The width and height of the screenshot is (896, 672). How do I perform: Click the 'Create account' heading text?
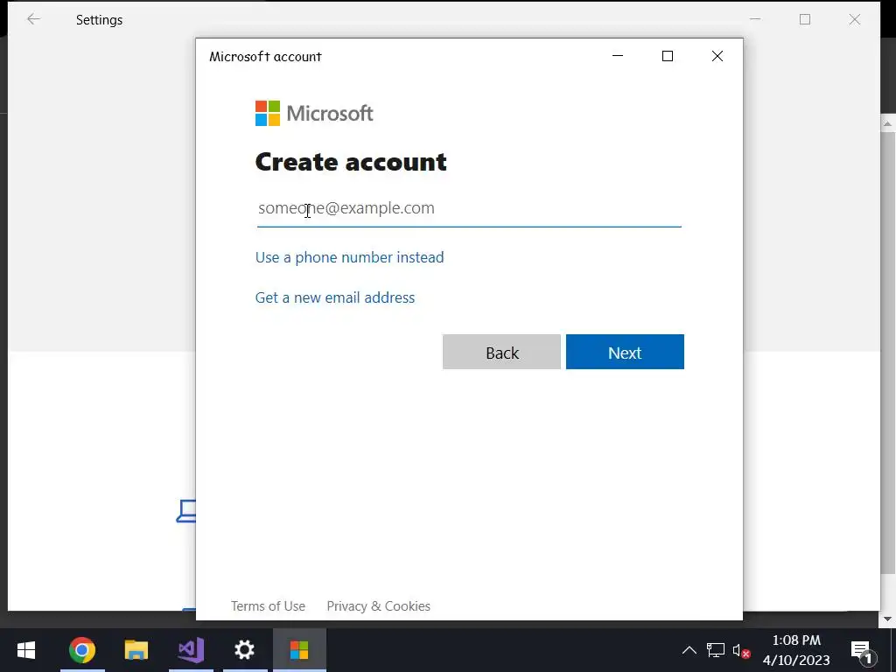pos(351,162)
